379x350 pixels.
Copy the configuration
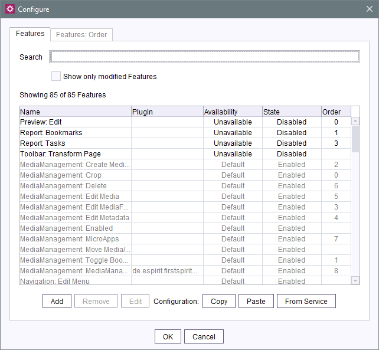(219, 301)
